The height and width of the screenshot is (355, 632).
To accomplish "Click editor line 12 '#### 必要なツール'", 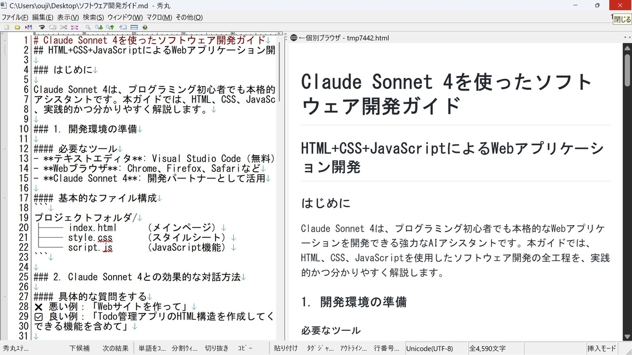I will pos(78,149).
